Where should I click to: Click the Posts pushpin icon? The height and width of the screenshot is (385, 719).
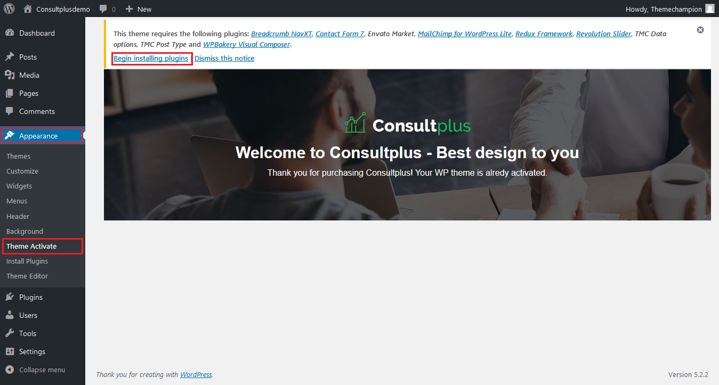[x=10, y=57]
